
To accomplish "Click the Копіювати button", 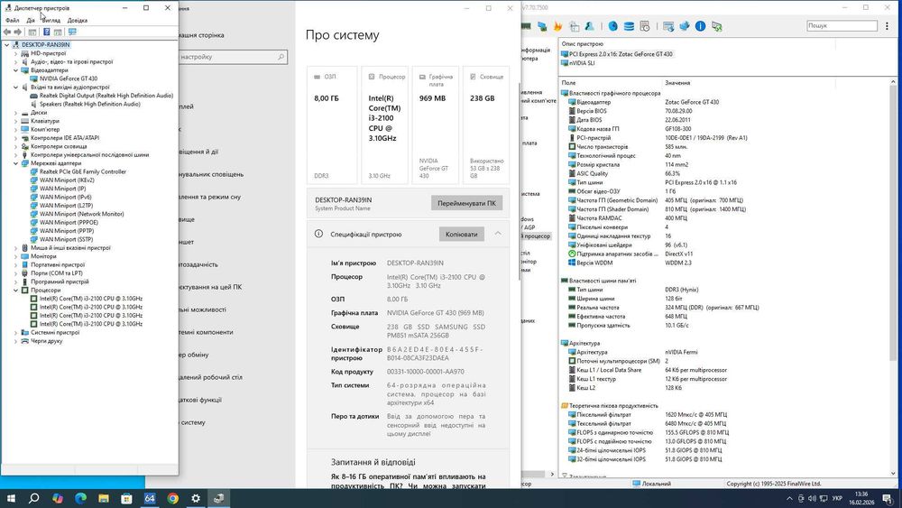I will pyautogui.click(x=461, y=235).
